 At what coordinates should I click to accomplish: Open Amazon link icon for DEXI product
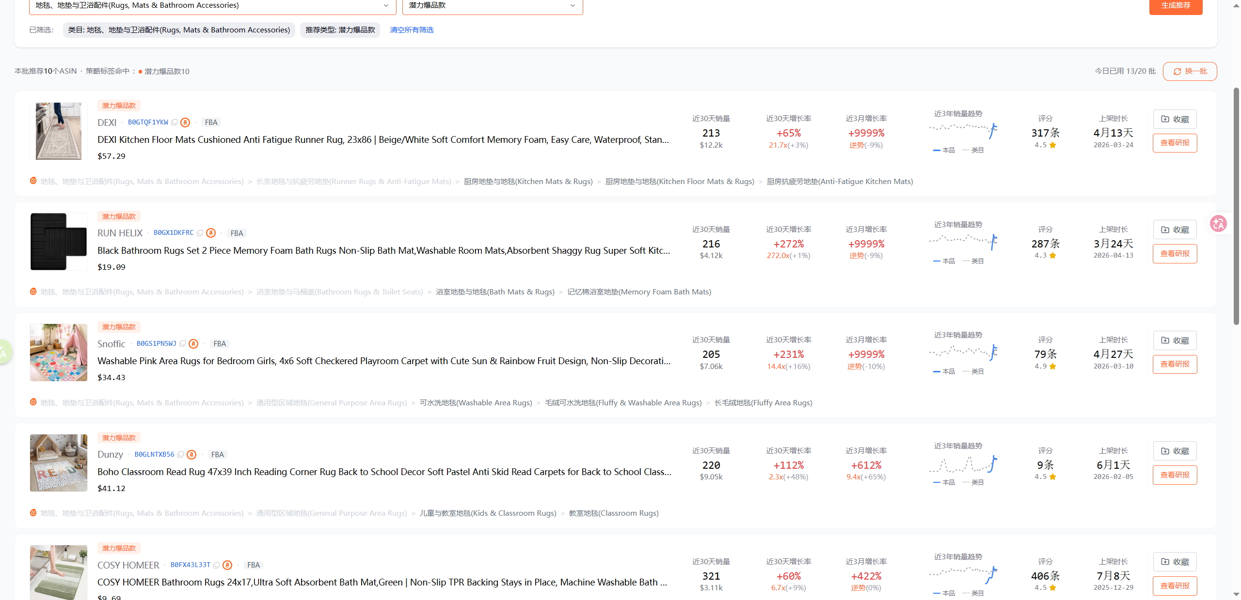click(x=185, y=123)
